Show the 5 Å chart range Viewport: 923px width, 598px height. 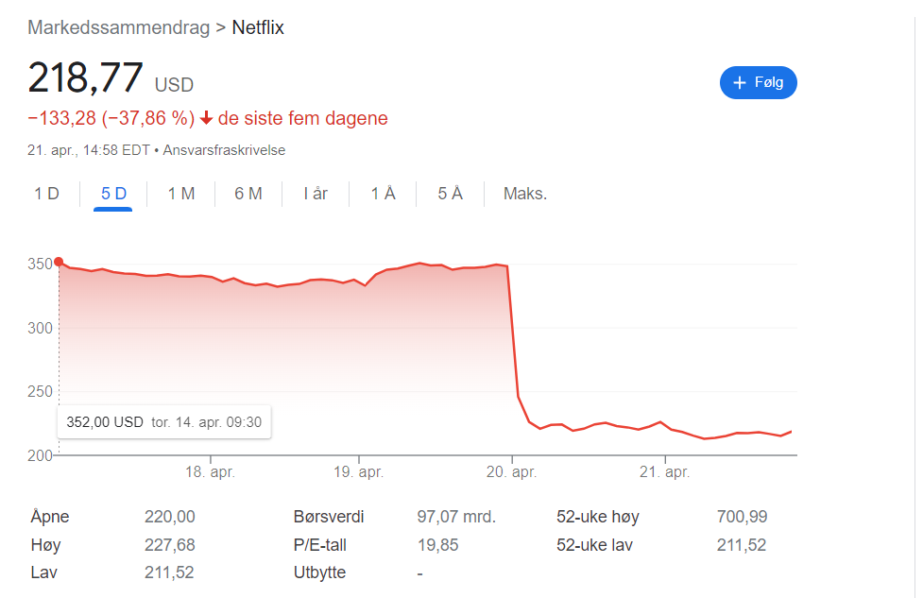pyautogui.click(x=450, y=194)
